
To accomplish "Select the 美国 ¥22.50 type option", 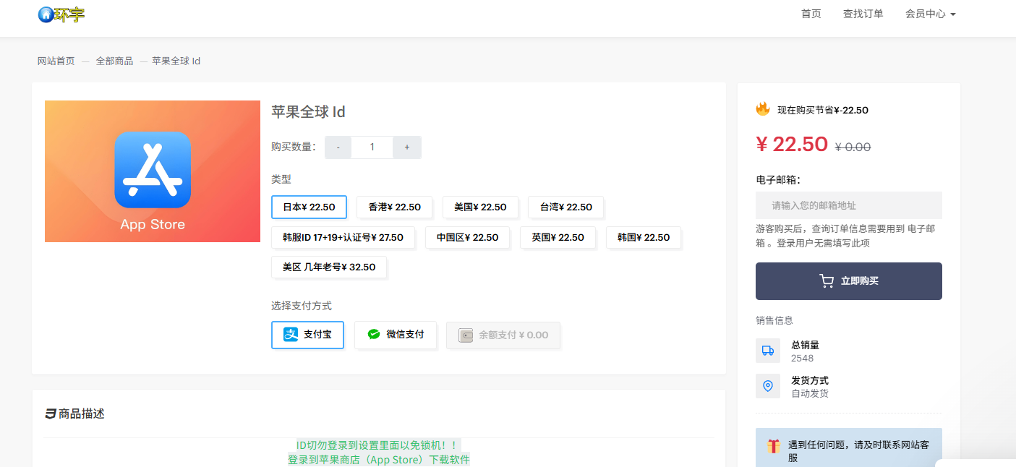I will pyautogui.click(x=480, y=207).
